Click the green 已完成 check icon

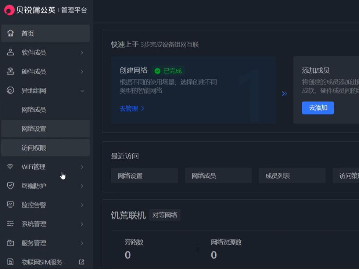click(157, 71)
